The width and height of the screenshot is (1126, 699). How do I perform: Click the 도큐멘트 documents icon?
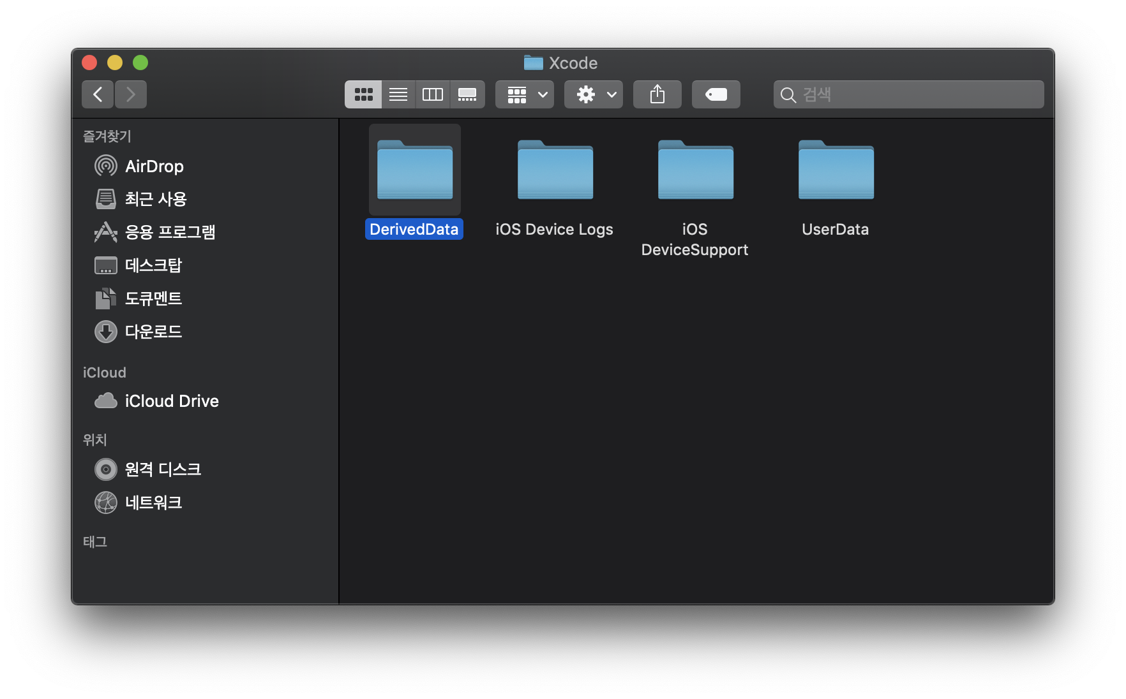tap(106, 298)
